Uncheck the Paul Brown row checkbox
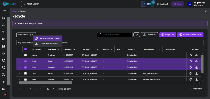The image size is (210, 99). 25,61
